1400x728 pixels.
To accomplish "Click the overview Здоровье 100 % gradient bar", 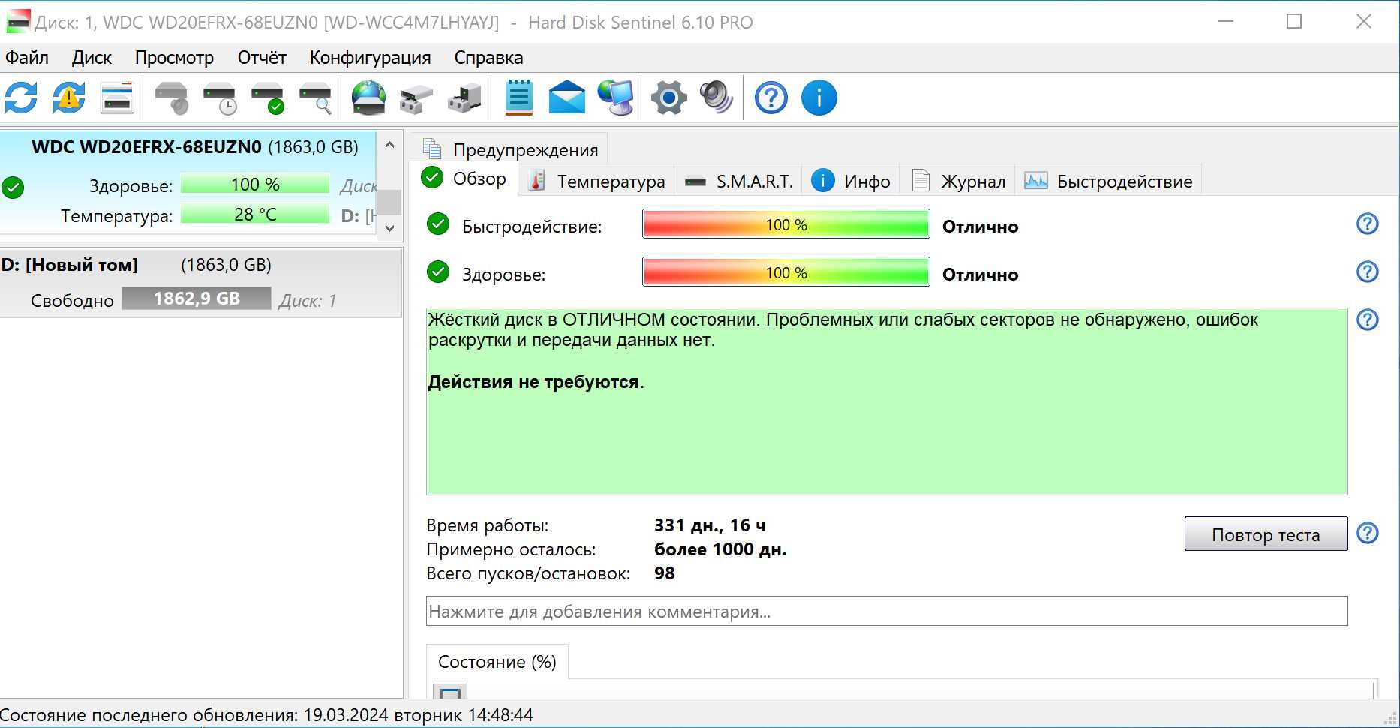I will click(786, 272).
